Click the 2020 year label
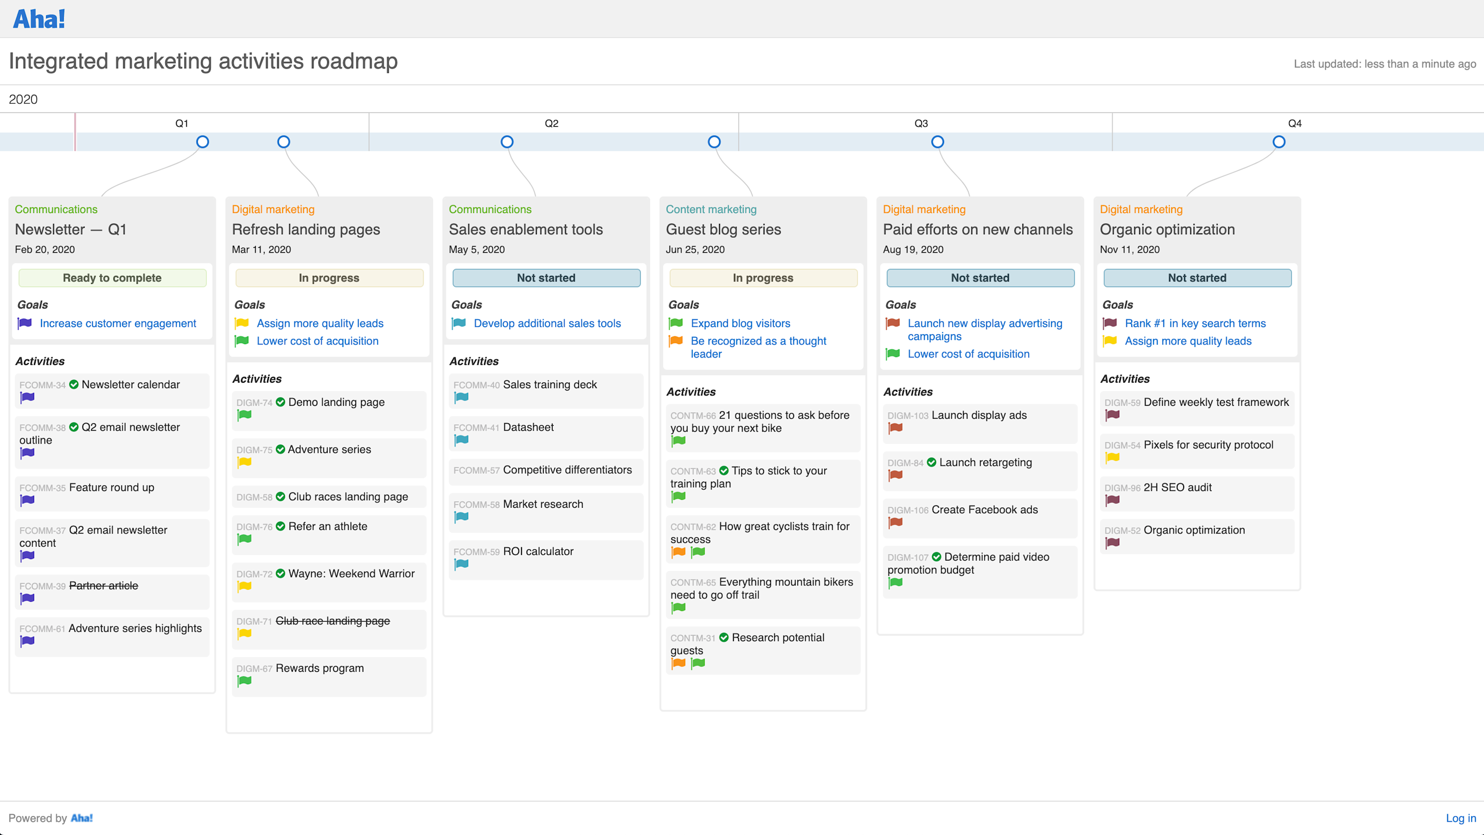The image size is (1484, 835). pos(23,99)
